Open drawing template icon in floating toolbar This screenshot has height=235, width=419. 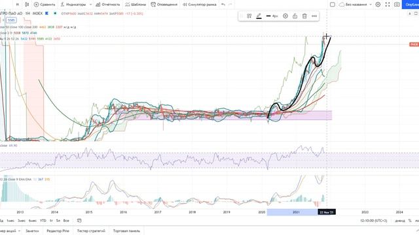click(x=249, y=16)
